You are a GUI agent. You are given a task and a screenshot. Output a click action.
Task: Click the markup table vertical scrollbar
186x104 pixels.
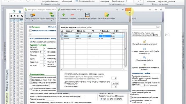[x=126, y=49]
